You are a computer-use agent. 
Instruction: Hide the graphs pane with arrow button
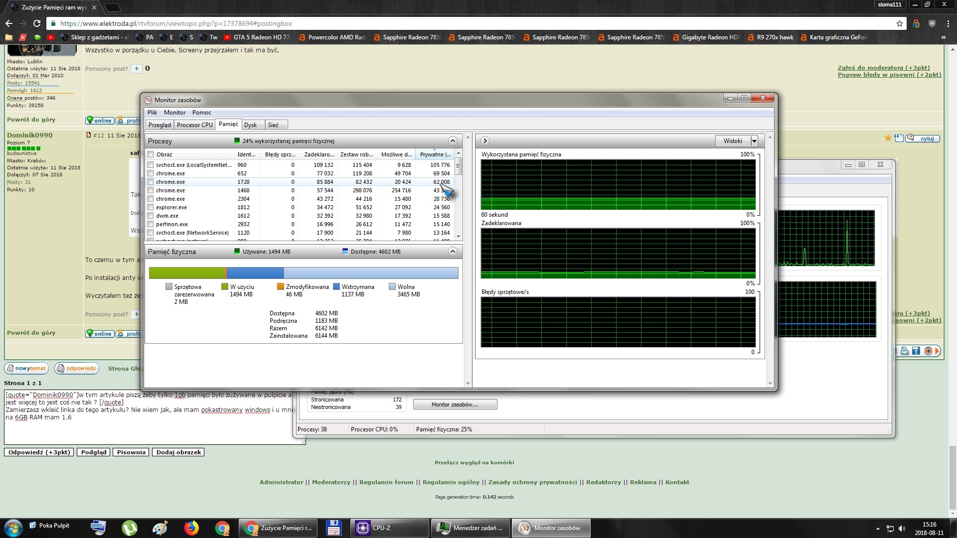(x=485, y=141)
